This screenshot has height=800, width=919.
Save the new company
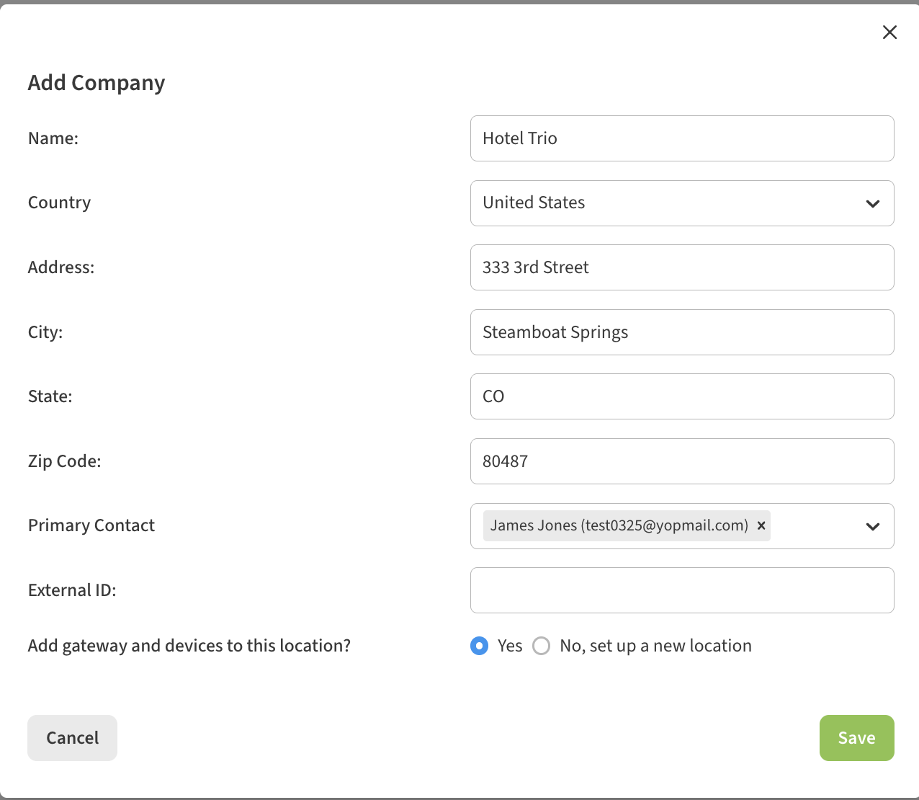click(x=856, y=737)
